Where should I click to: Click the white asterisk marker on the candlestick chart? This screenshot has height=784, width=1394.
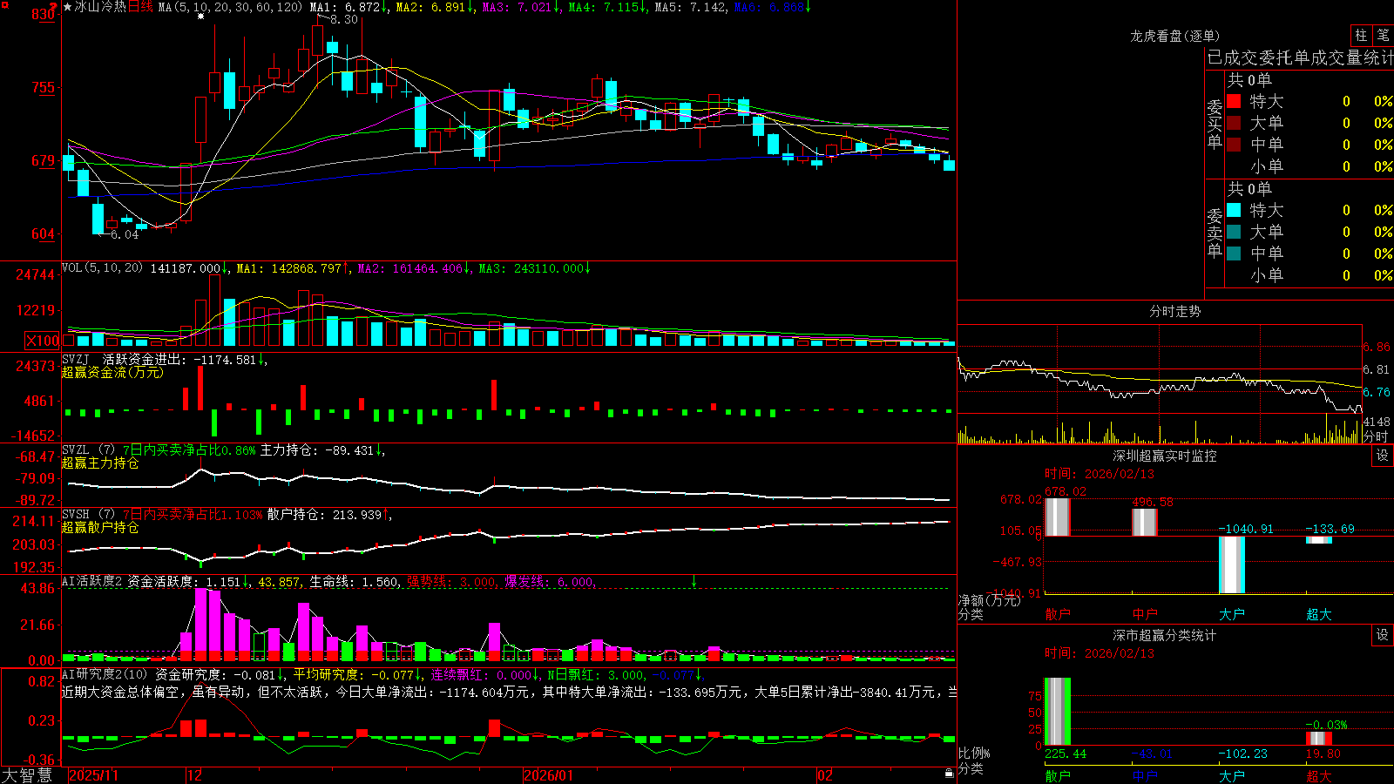point(201,17)
